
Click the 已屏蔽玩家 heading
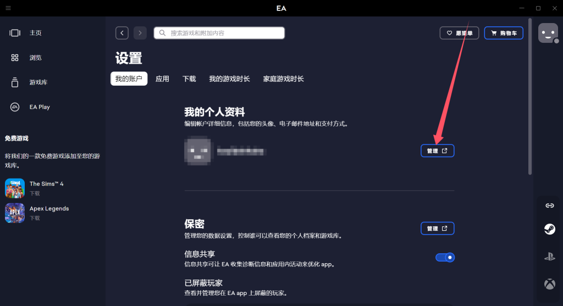[203, 283]
